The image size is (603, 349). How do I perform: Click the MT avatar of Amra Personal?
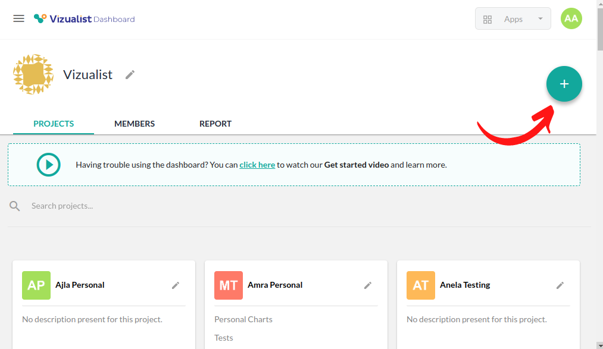click(229, 285)
